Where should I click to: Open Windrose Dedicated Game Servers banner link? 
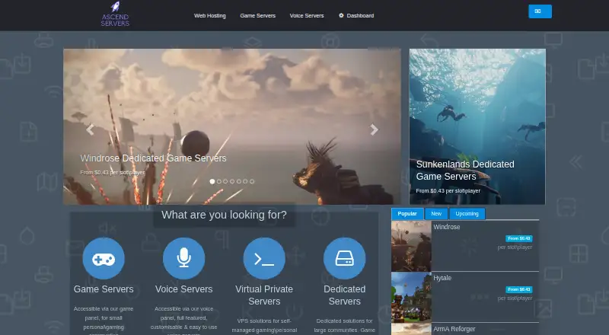tap(153, 158)
